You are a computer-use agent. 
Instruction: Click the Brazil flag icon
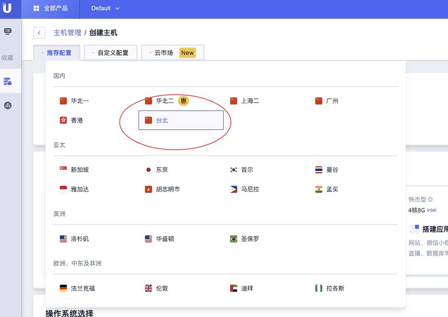[x=234, y=239]
